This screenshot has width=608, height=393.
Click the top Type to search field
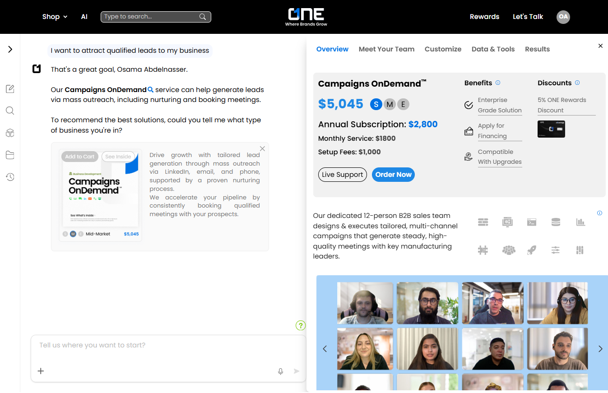coord(156,17)
